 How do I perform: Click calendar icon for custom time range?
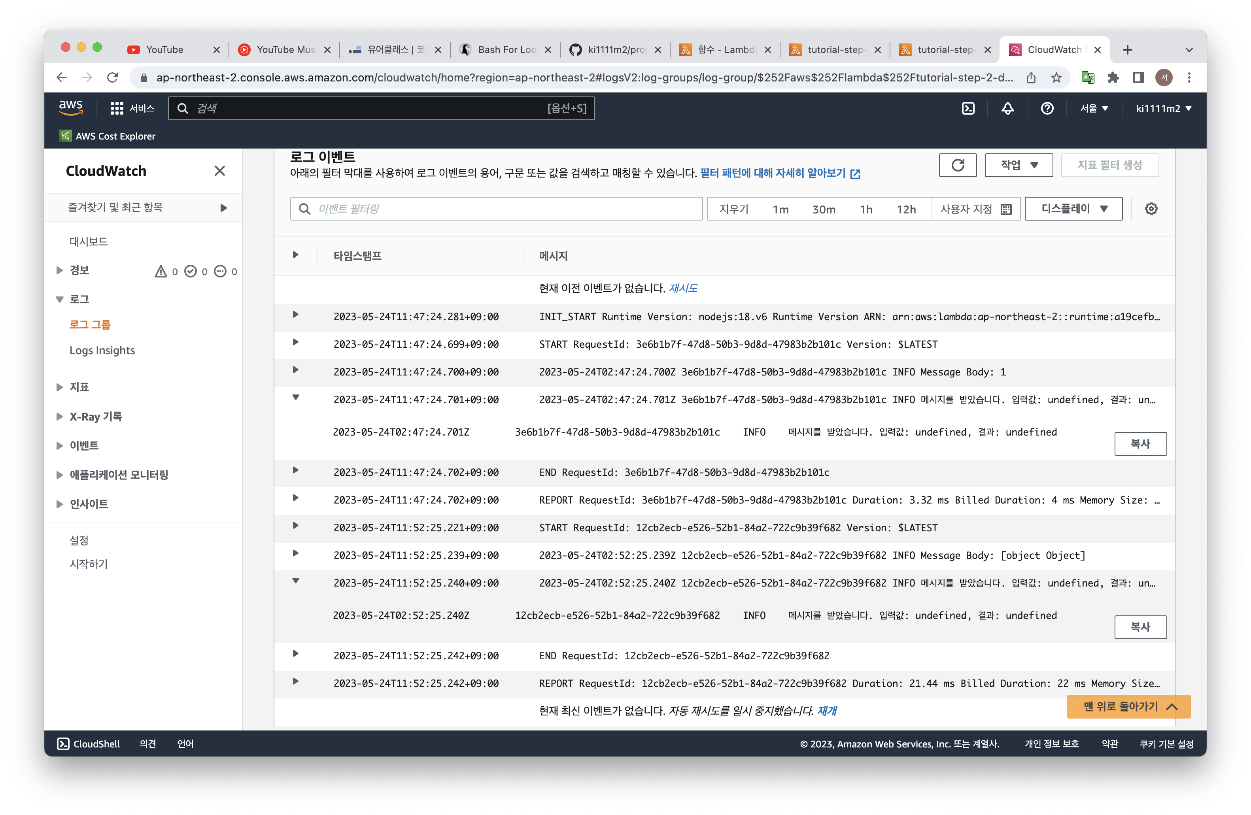click(1005, 209)
